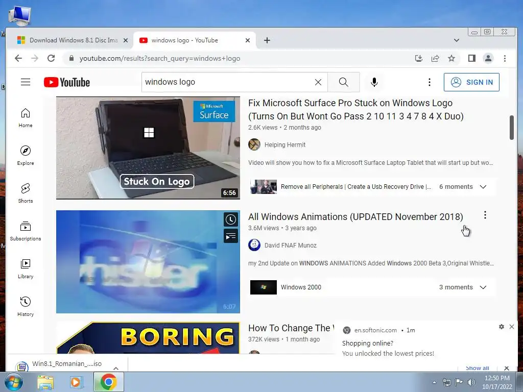Play the Stuck On Logo video thumbnail

click(x=148, y=148)
